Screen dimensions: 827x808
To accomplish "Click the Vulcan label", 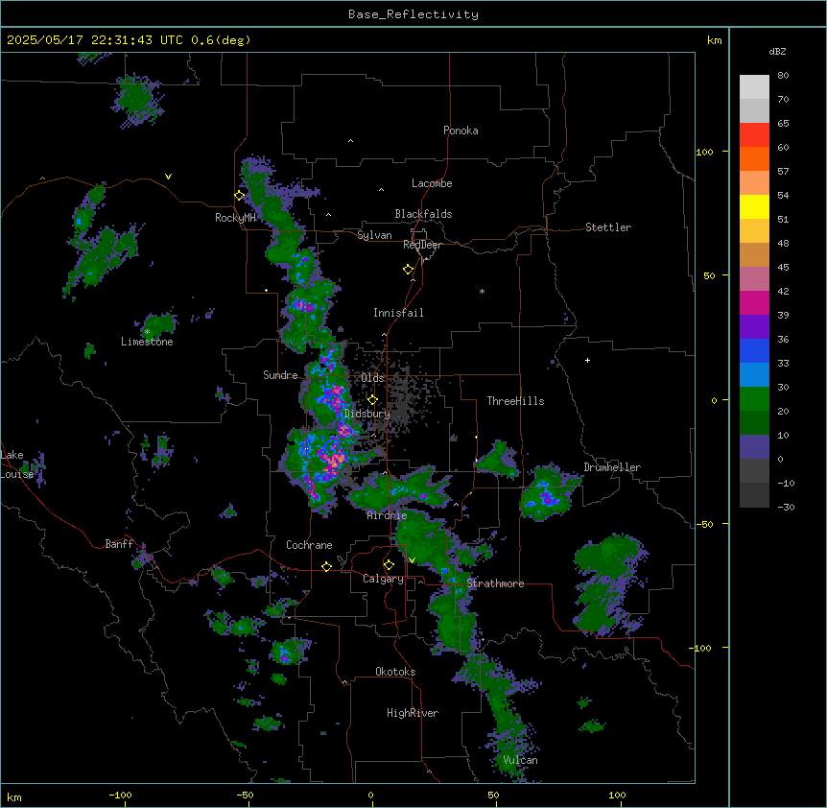I will [x=521, y=760].
